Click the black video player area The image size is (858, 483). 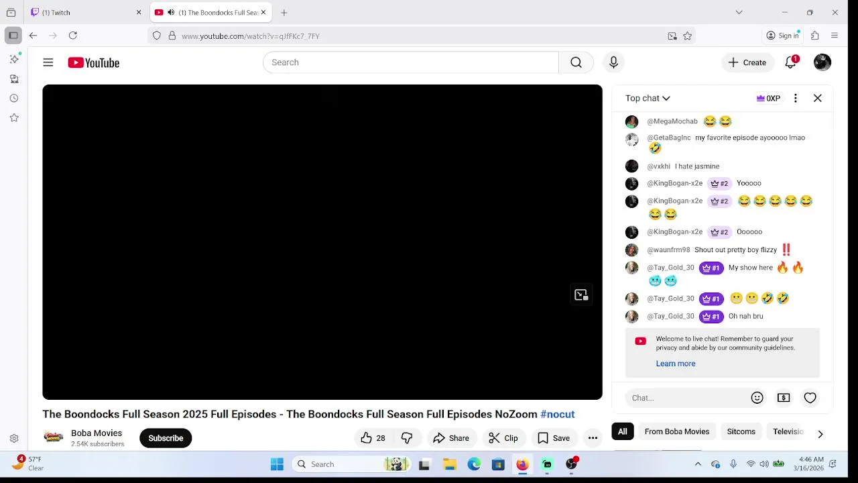(x=322, y=242)
